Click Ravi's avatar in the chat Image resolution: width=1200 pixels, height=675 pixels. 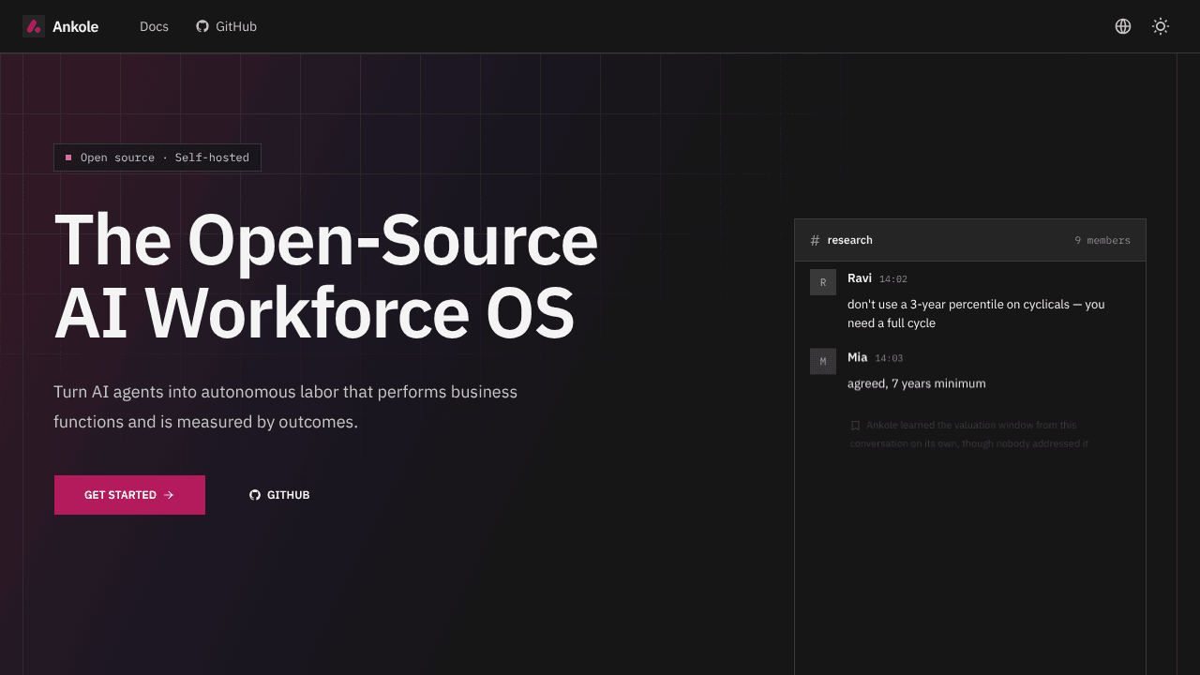click(x=823, y=282)
